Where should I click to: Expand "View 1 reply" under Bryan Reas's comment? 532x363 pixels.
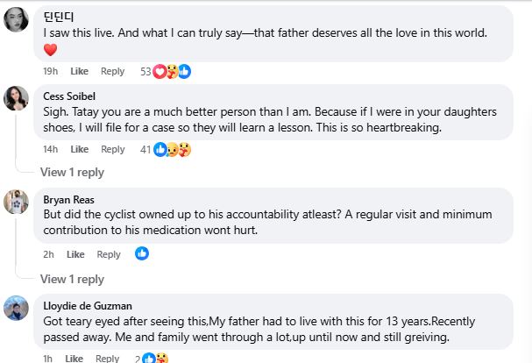click(72, 279)
